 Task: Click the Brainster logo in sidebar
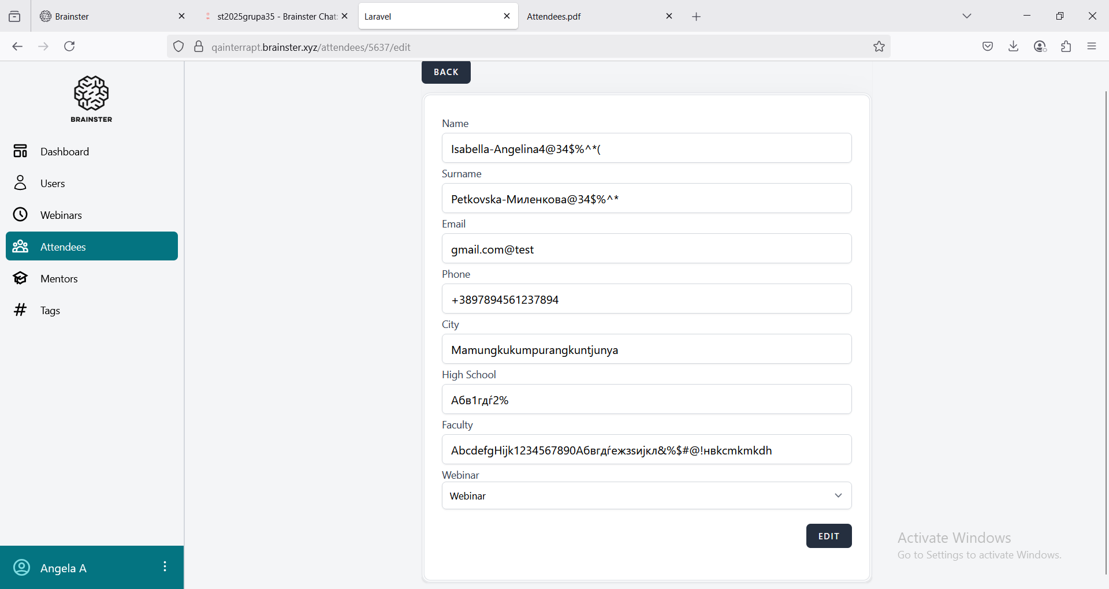tap(91, 99)
